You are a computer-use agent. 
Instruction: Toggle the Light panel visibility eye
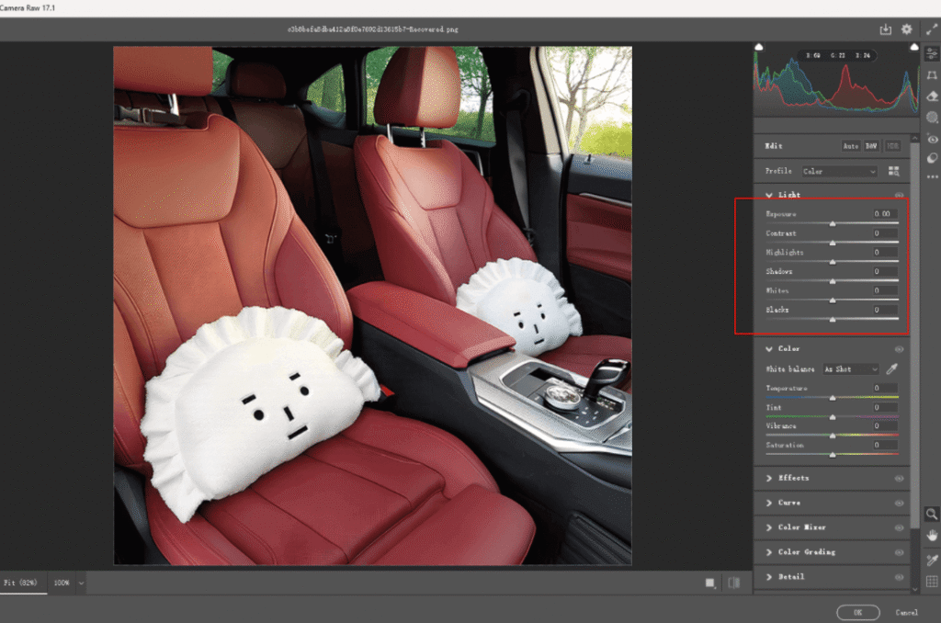click(x=900, y=194)
